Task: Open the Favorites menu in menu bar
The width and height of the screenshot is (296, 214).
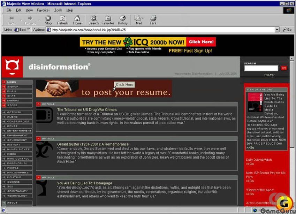Action: point(44,10)
